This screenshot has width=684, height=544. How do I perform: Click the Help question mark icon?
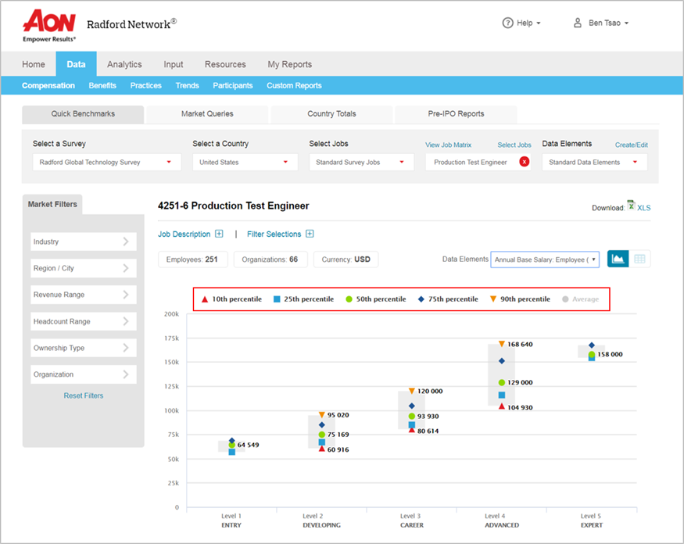pyautogui.click(x=507, y=23)
